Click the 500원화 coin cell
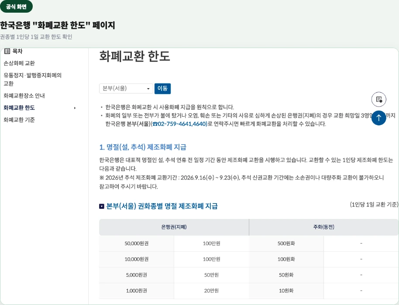The image size is (399, 305). 286,243
